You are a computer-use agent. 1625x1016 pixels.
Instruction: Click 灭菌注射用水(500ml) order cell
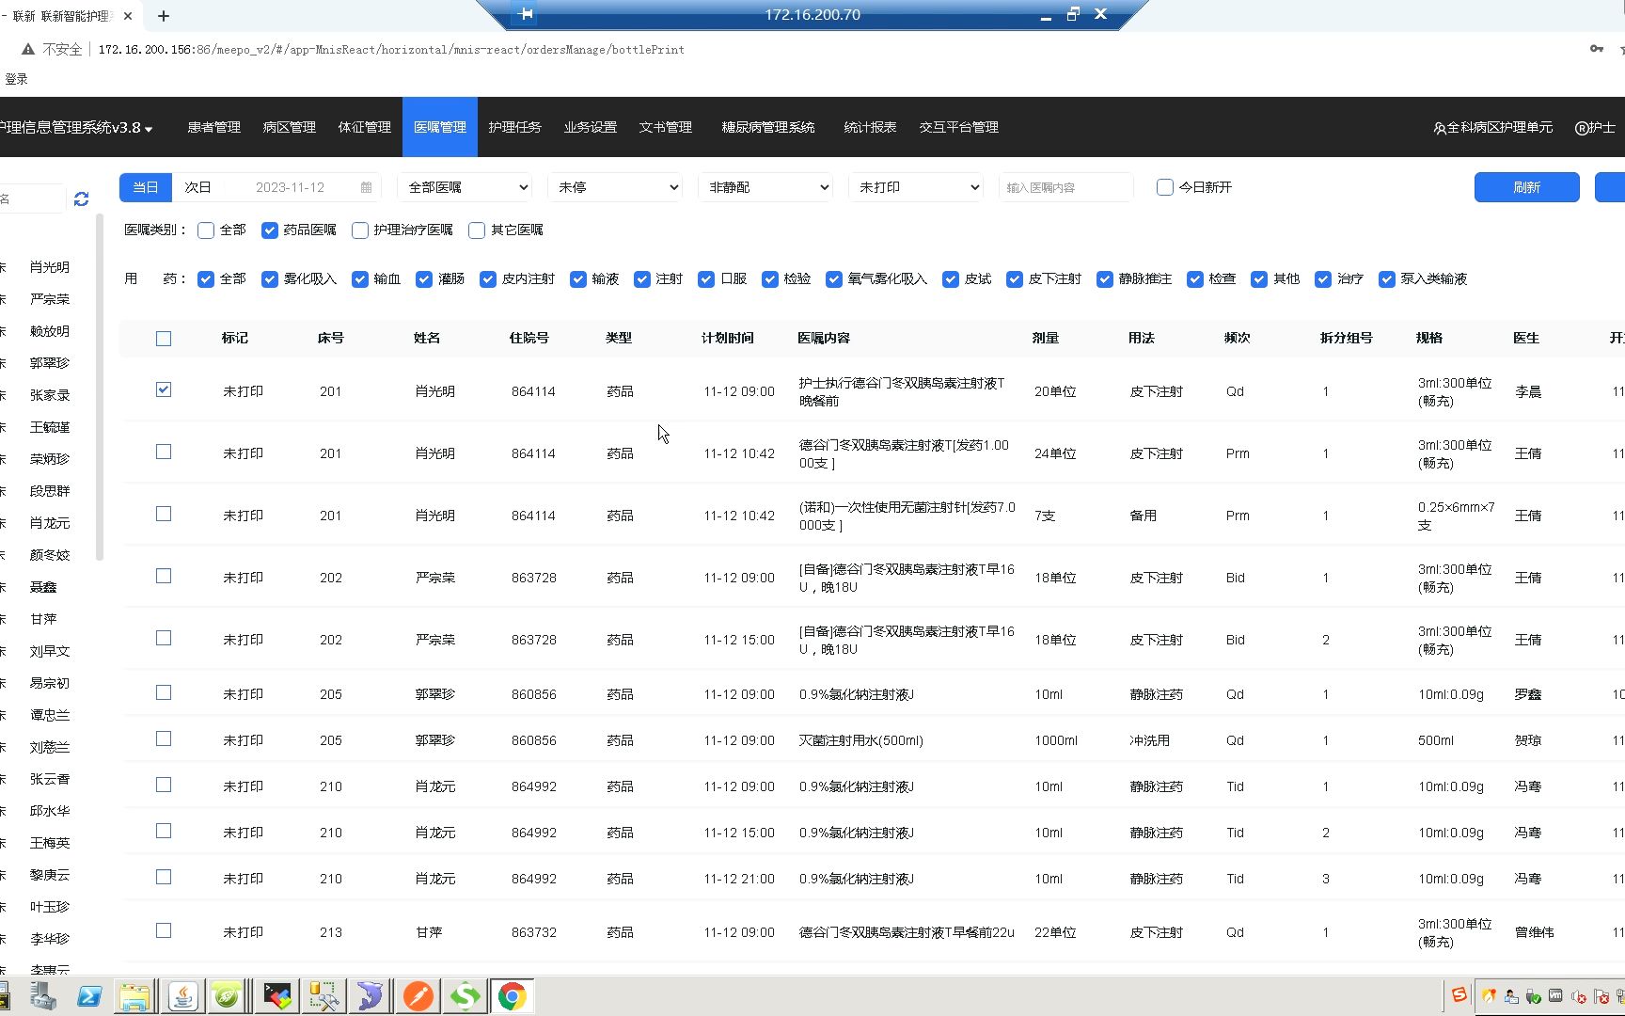[x=861, y=740]
